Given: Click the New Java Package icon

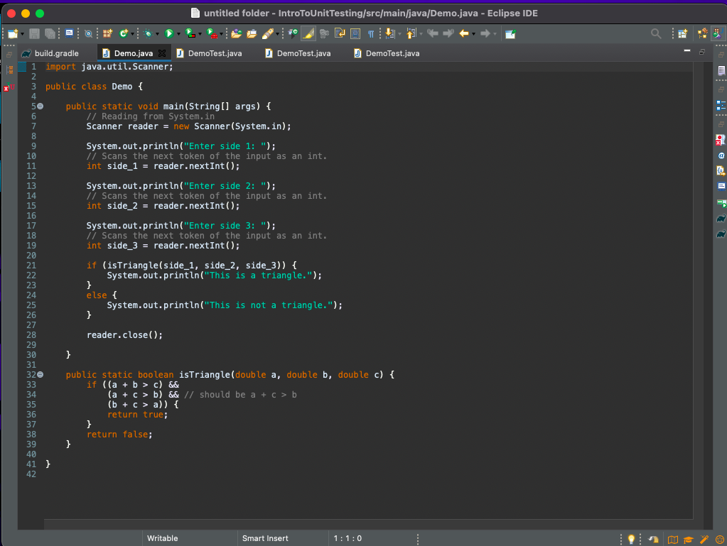Looking at the screenshot, I should (107, 33).
